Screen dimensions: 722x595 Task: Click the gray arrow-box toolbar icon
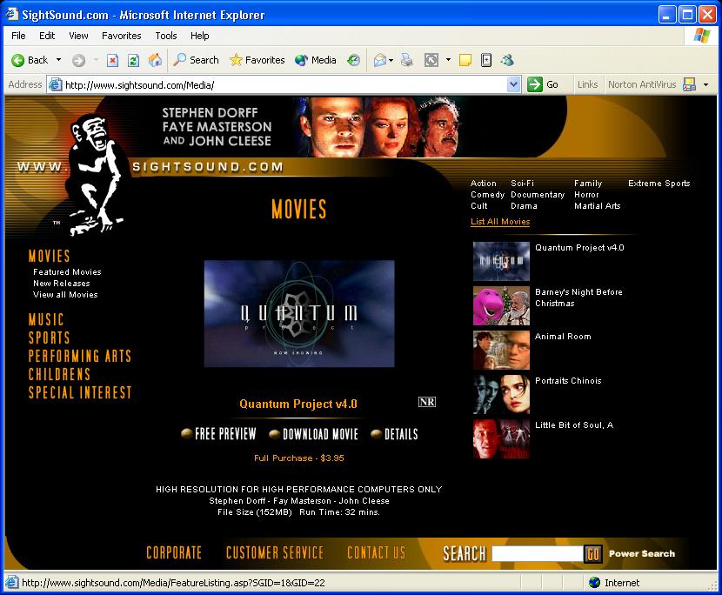[x=431, y=60]
